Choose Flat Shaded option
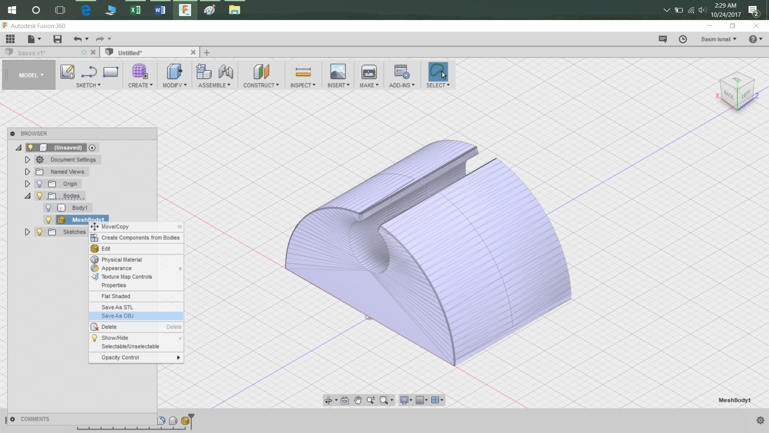This screenshot has height=433, width=769. [x=136, y=296]
